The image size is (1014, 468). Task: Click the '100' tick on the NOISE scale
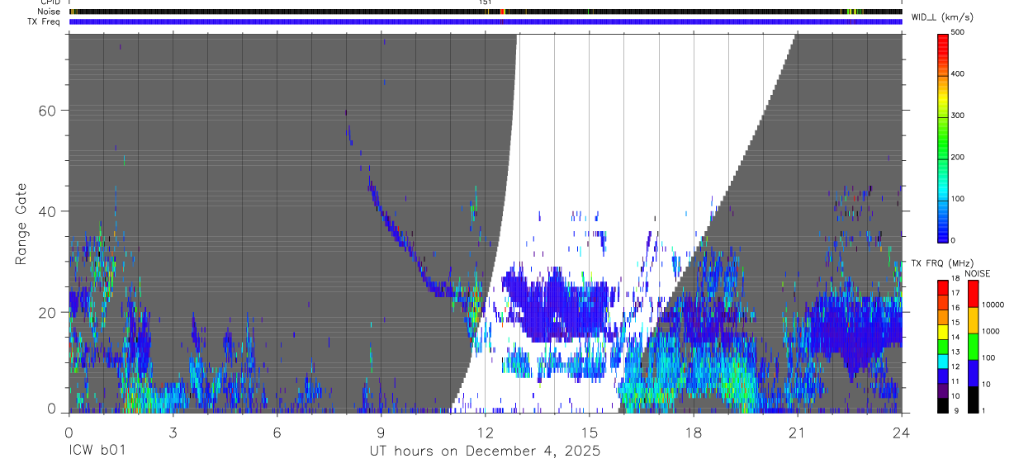[989, 358]
